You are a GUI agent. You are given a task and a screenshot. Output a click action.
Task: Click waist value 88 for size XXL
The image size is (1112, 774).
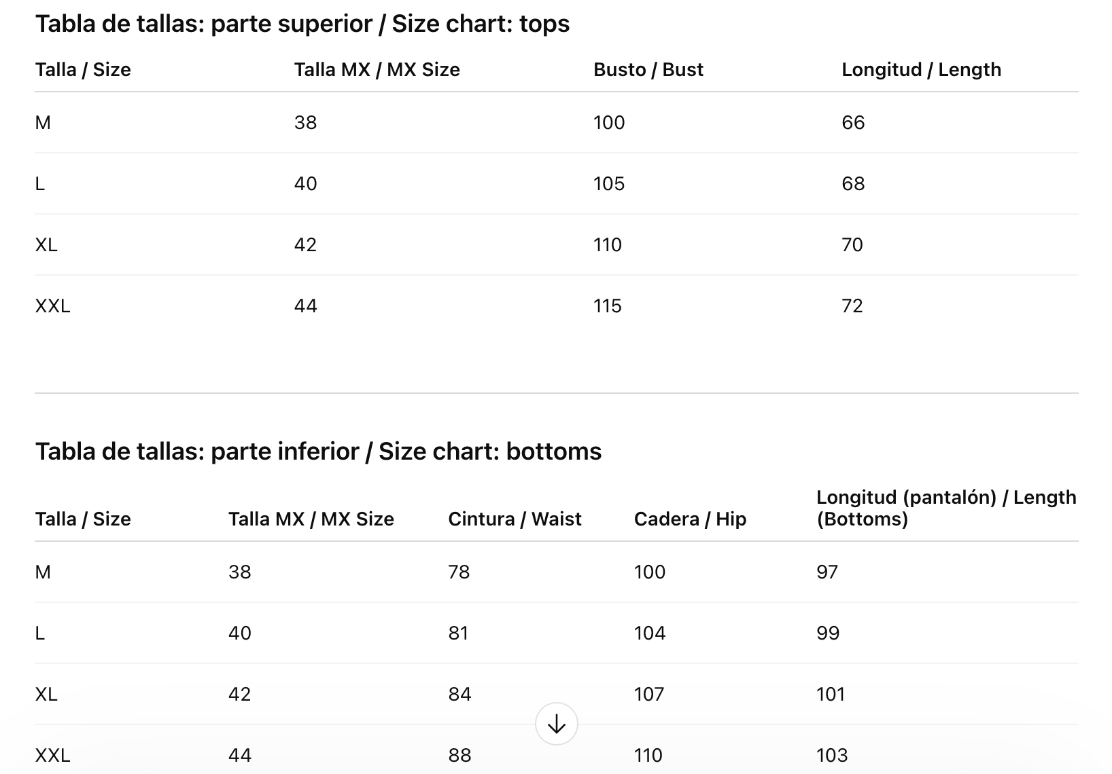(x=459, y=756)
